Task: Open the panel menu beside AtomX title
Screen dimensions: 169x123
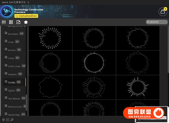Action: pyautogui.click(x=28, y=2)
